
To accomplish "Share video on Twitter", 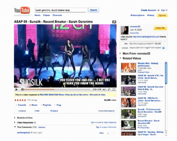I will point(37,111).
